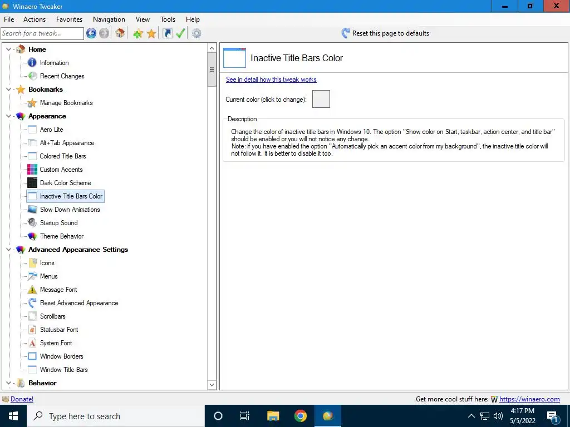Screen dimensions: 570x427
Task: Open the Help menu
Action: [x=193, y=19]
